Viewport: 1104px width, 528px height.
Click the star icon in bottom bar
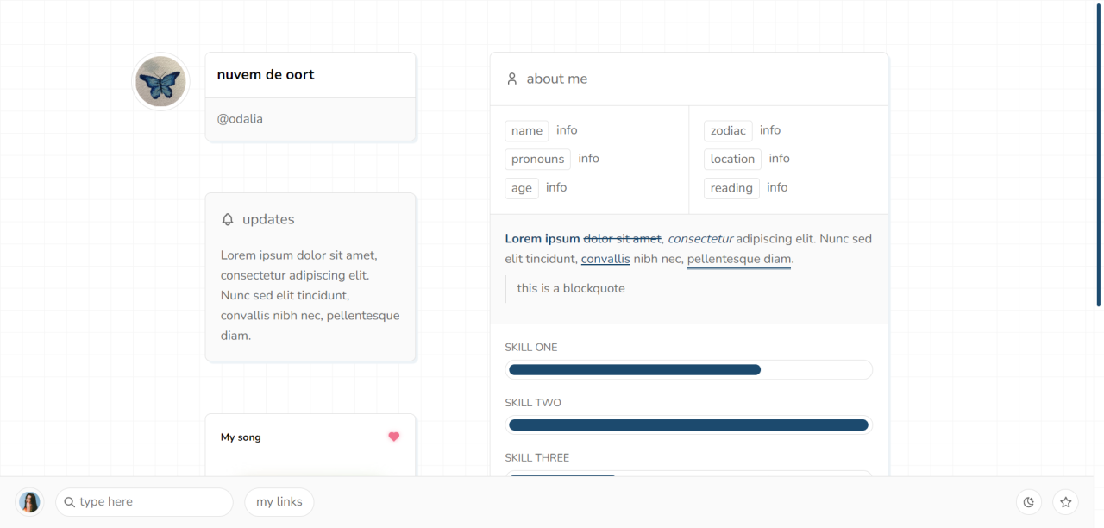1066,502
